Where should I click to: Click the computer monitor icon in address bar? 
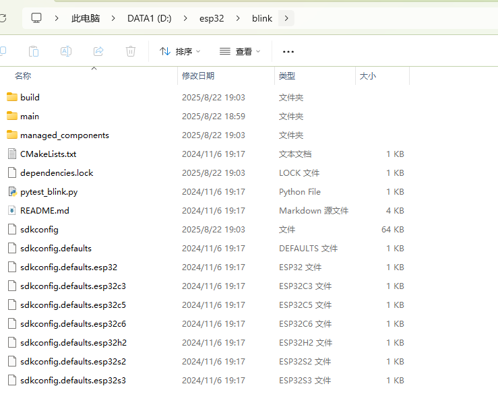tap(36, 18)
